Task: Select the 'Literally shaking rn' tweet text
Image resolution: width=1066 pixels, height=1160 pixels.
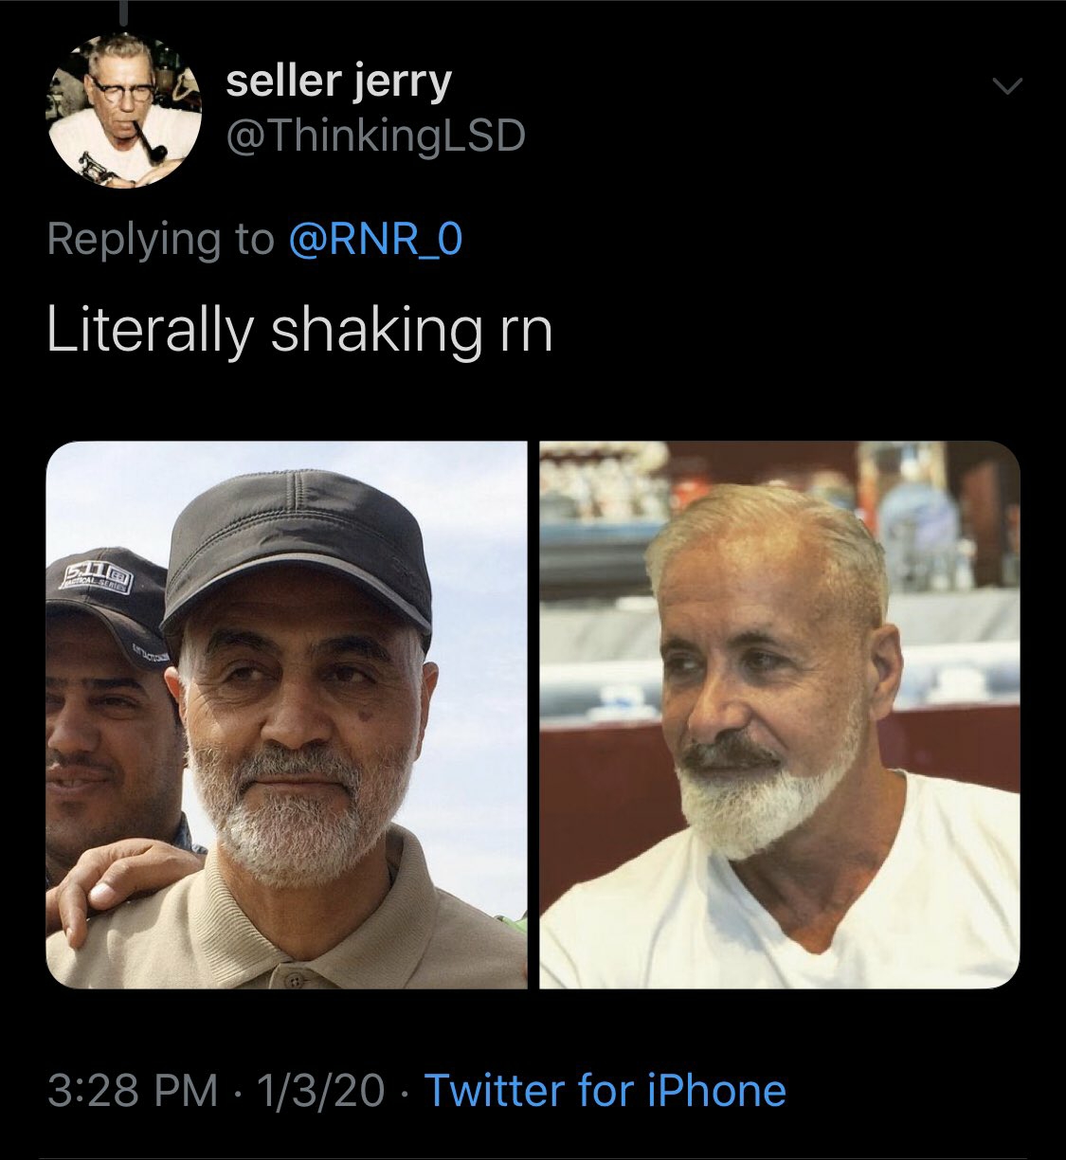Action: 299,332
